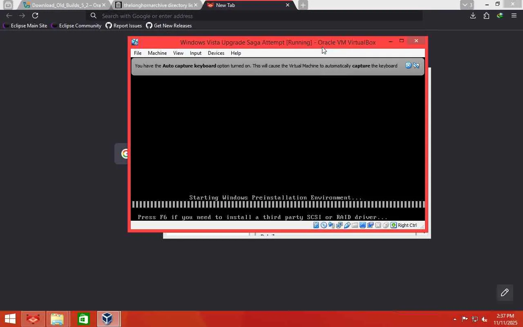This screenshot has height=327, width=523.
Task: Open the Devices menu in VirtualBox
Action: [216, 53]
